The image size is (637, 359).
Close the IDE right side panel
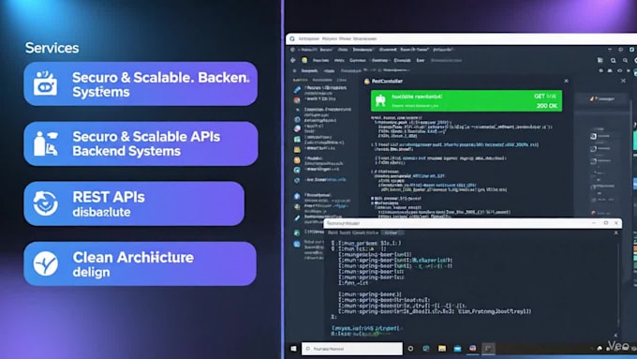tap(623, 81)
